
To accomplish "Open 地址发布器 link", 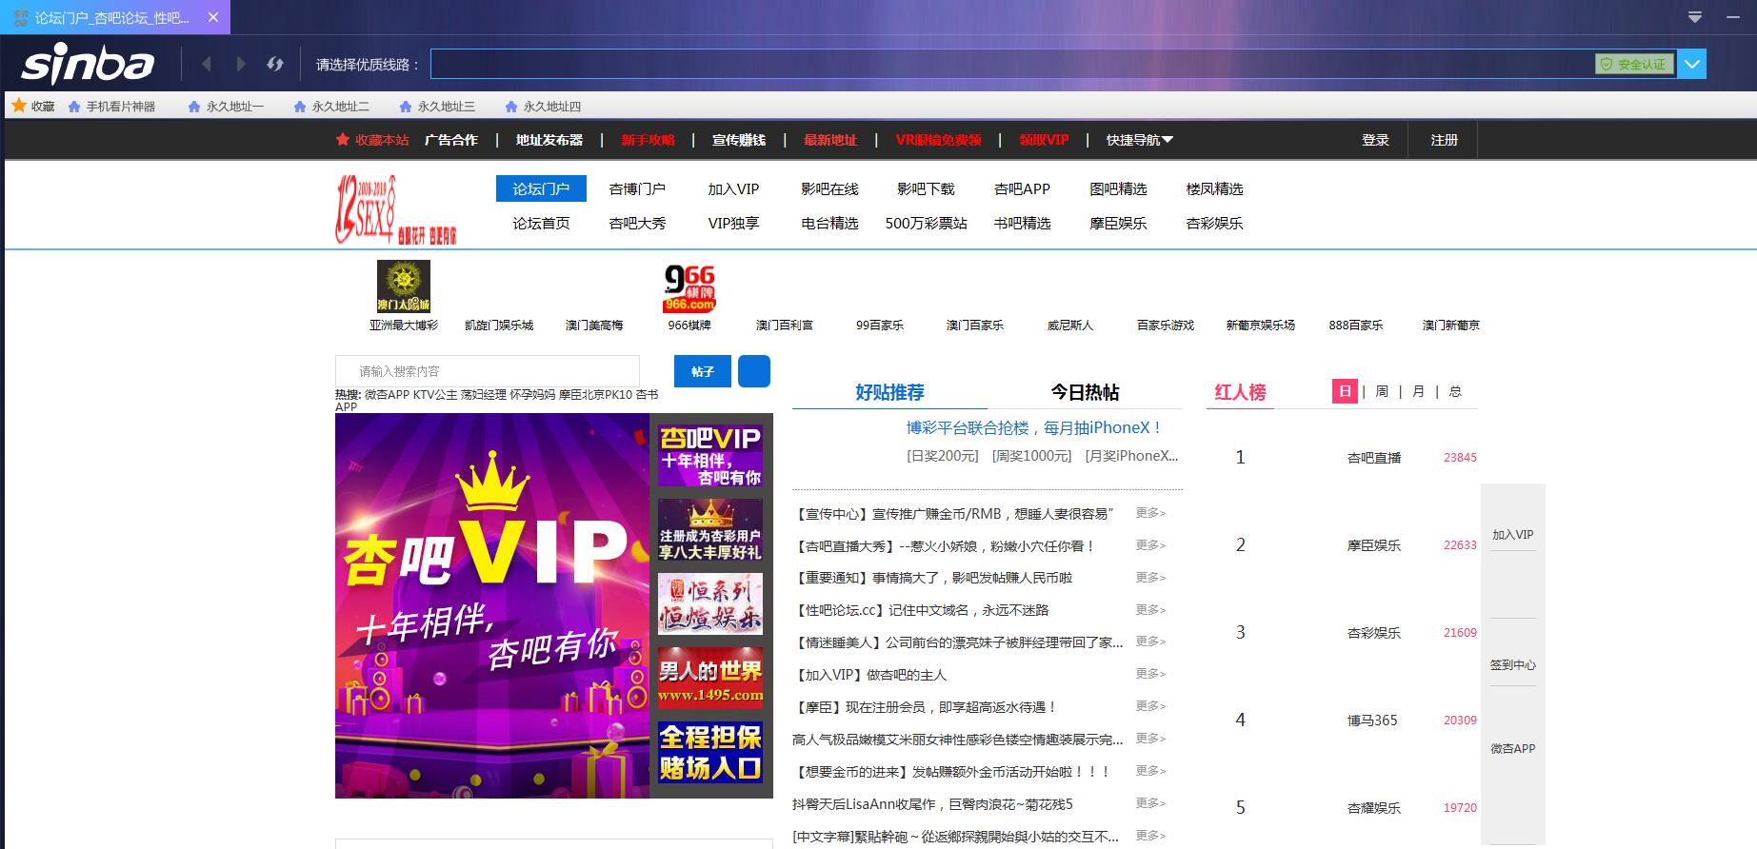I will coord(549,140).
